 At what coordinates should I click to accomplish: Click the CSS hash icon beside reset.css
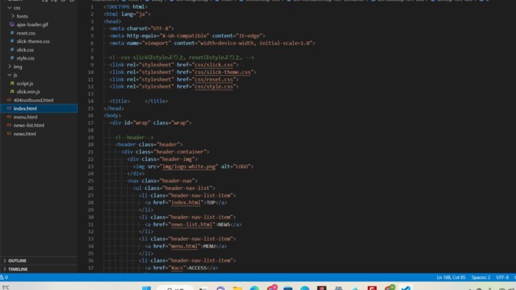pos(12,33)
